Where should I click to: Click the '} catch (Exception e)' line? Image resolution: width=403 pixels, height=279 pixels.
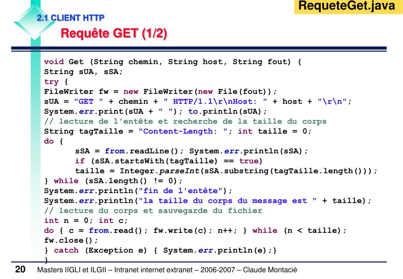coord(160,251)
